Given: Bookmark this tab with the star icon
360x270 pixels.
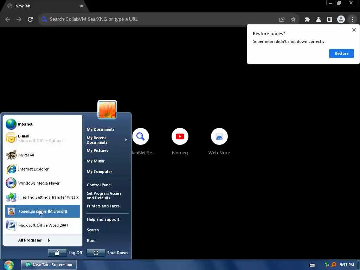Looking at the screenshot, I should coord(293,20).
